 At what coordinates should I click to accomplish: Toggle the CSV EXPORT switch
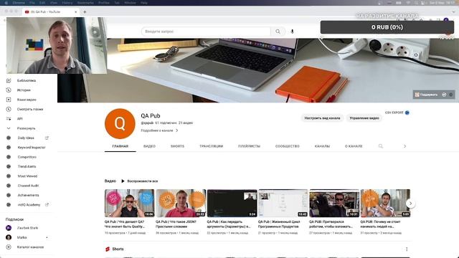pos(407,113)
